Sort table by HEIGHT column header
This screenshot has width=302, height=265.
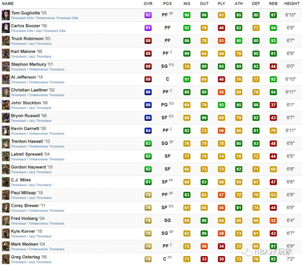[x=292, y=4]
